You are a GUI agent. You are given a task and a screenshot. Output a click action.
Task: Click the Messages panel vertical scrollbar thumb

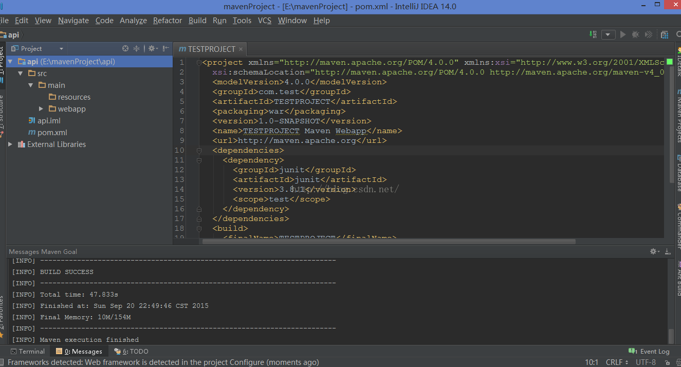pyautogui.click(x=671, y=336)
